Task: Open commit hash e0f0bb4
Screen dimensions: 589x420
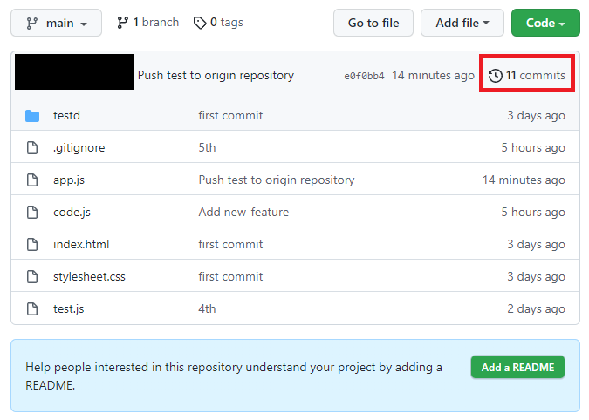Action: (364, 76)
